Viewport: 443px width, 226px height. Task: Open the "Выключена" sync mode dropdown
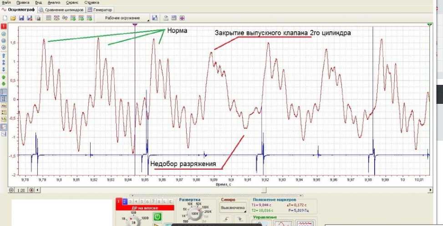[233, 208]
